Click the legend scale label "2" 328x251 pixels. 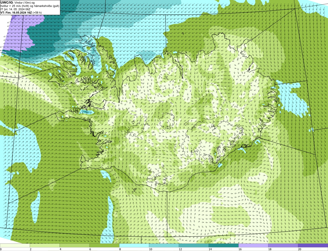click(x=30, y=249)
